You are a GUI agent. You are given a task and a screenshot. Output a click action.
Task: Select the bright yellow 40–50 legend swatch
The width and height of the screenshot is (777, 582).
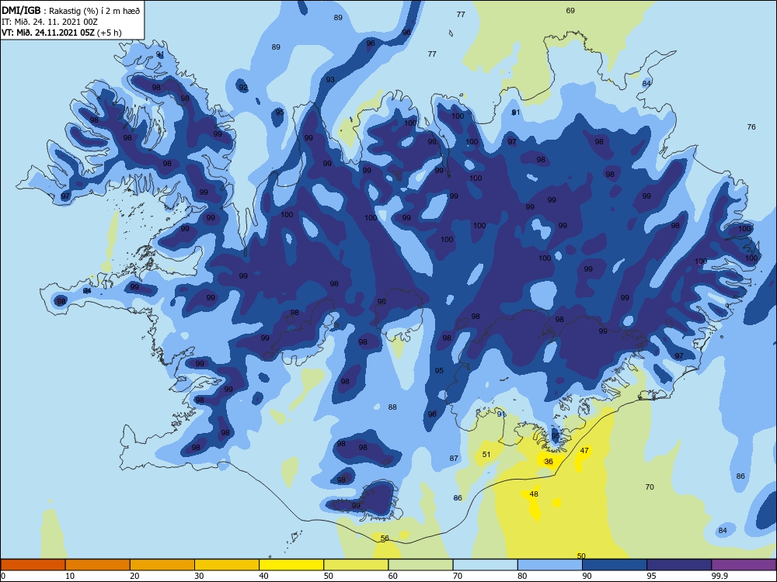[291, 565]
